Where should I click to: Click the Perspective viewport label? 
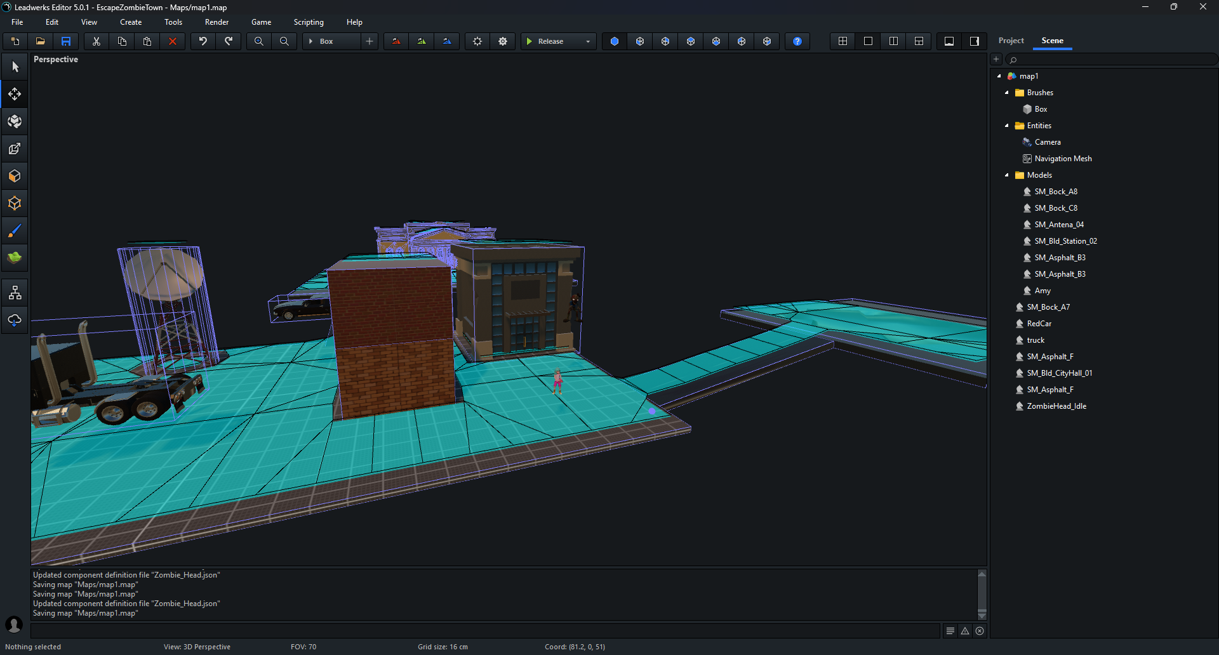[56, 60]
